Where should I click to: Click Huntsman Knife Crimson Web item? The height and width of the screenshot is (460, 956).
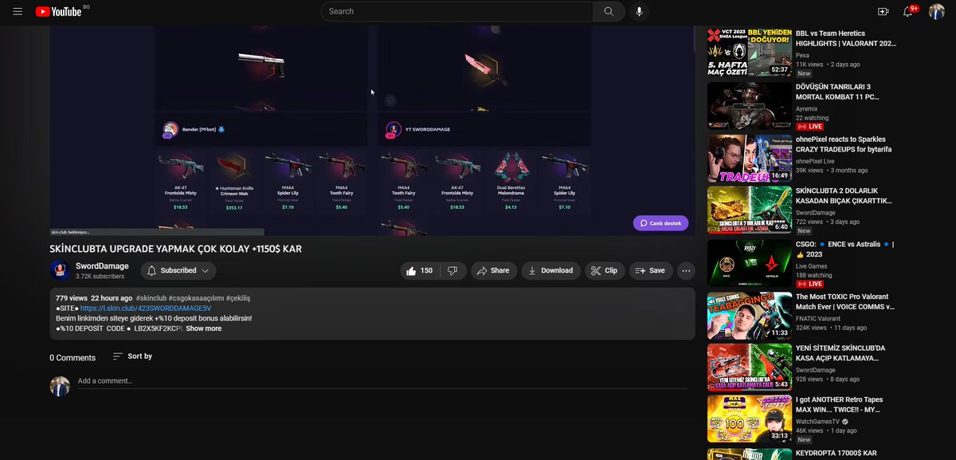234,182
